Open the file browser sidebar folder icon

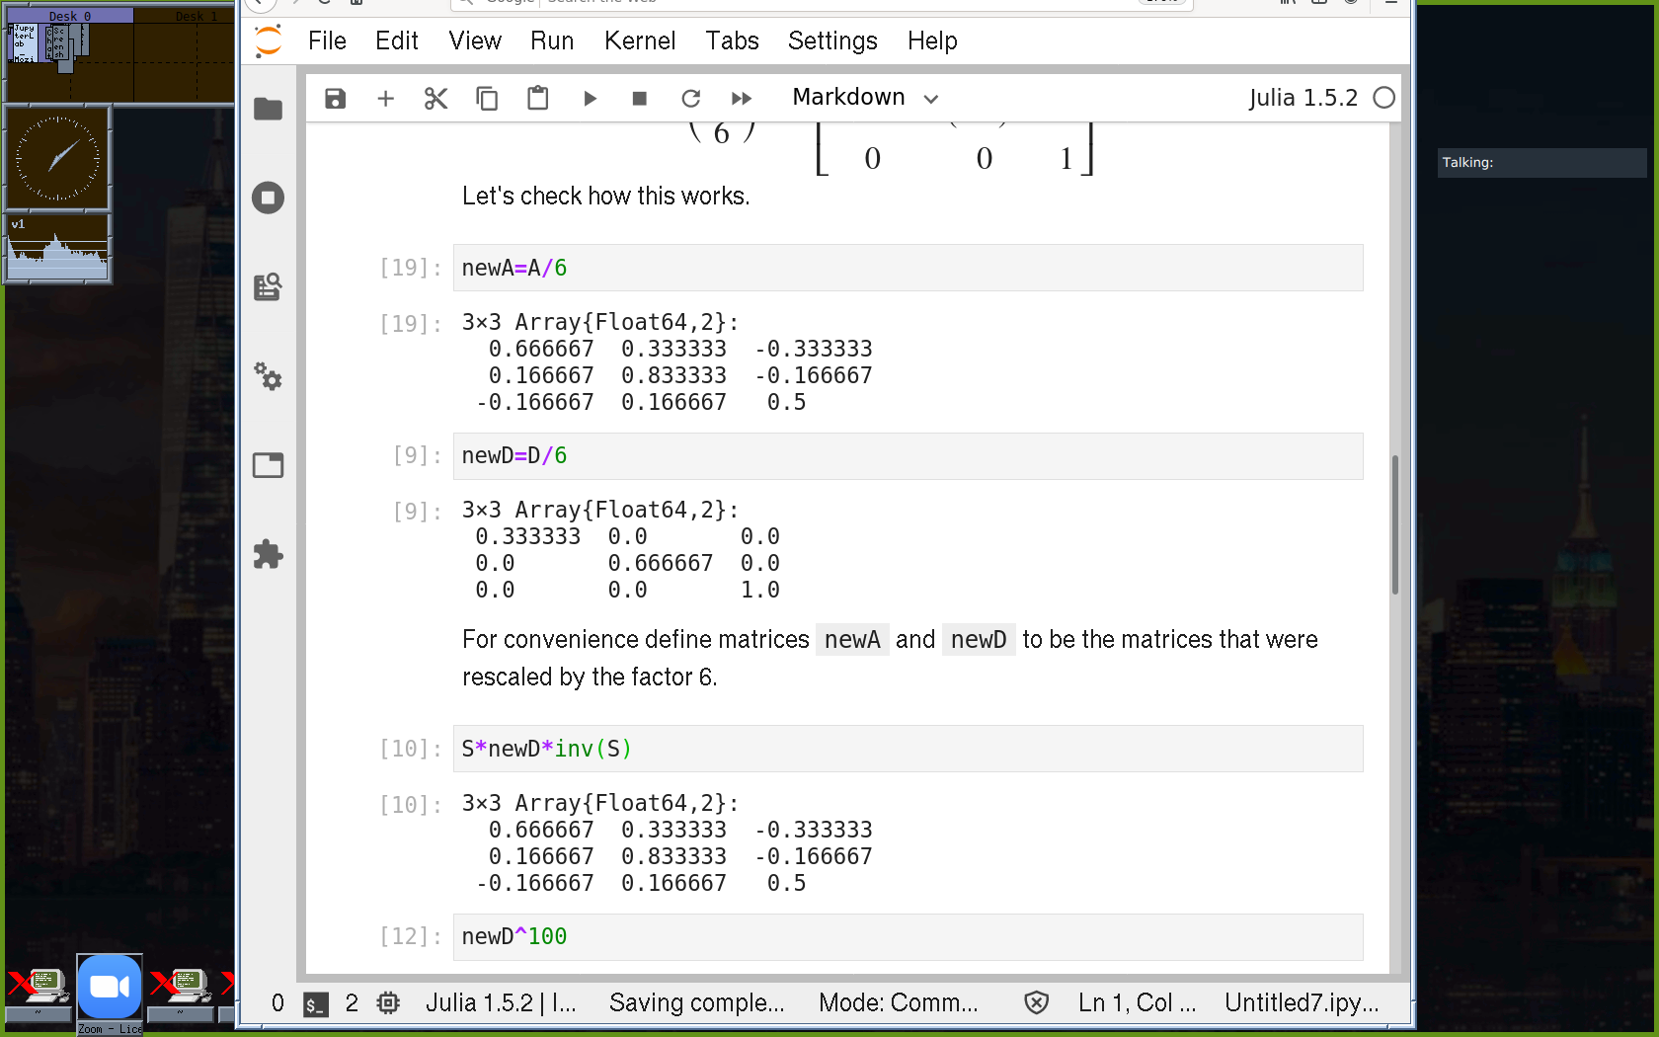coord(268,109)
